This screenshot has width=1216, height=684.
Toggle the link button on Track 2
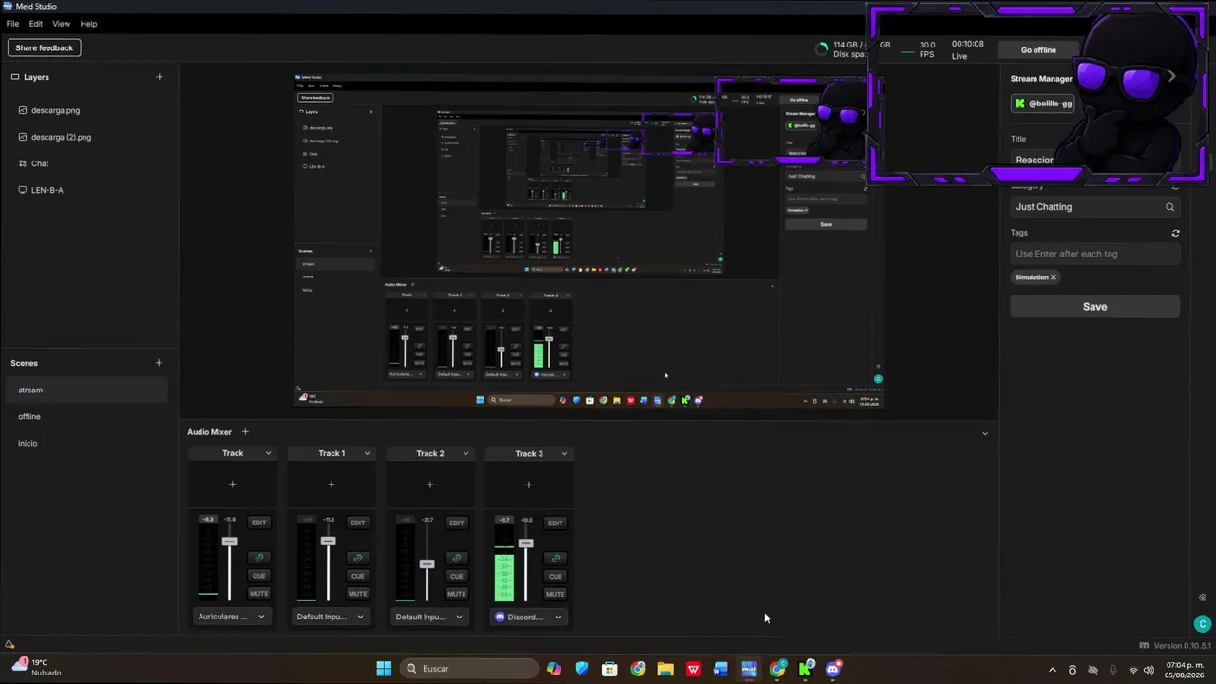[x=456, y=558]
